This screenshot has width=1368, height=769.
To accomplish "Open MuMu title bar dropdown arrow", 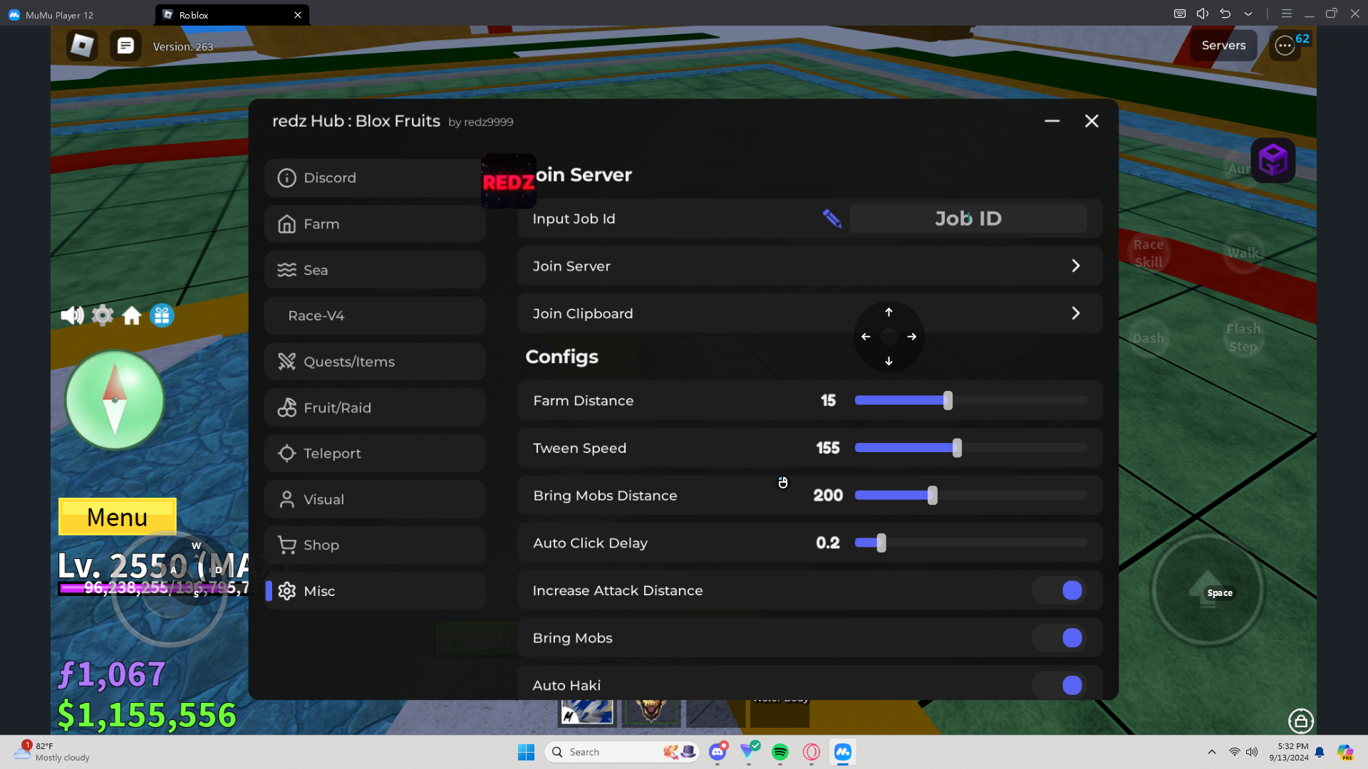I will [x=1248, y=14].
